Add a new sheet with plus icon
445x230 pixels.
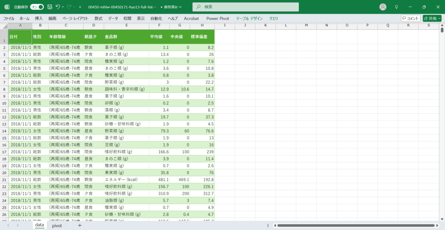click(79, 225)
